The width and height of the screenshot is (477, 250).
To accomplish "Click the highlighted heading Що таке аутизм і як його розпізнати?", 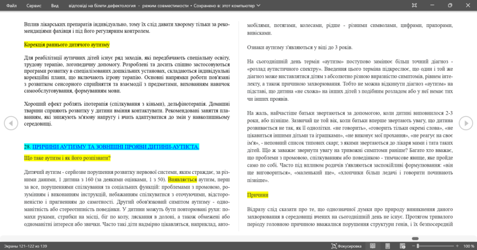I will point(67,158).
